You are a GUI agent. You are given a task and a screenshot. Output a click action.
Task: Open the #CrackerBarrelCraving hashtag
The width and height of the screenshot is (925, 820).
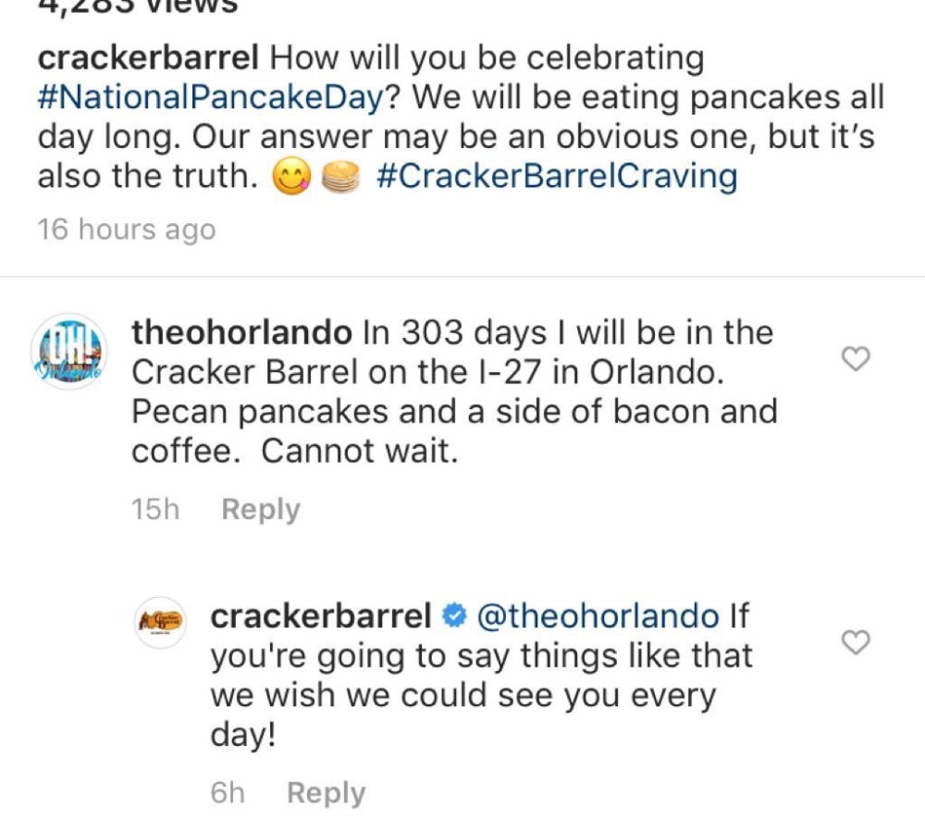(x=557, y=176)
